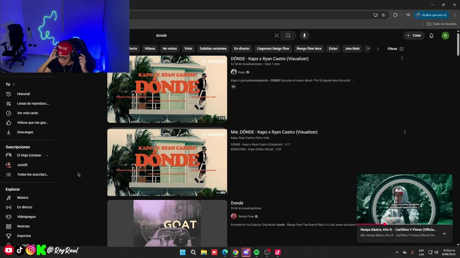Select the Jere klein filter chip
460x258 pixels.
(352, 49)
